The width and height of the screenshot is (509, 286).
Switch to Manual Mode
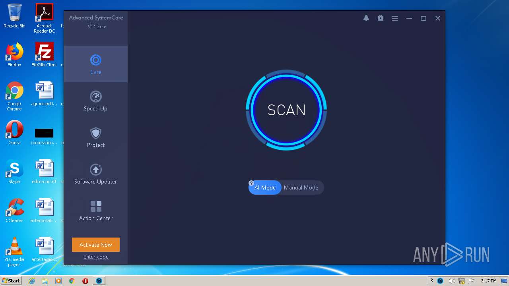pos(301,187)
